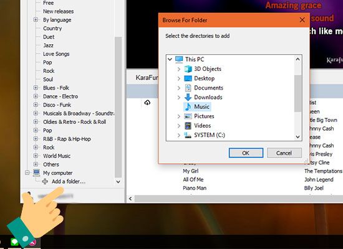
Task: Click the Documents folder icon
Action: coord(188,88)
